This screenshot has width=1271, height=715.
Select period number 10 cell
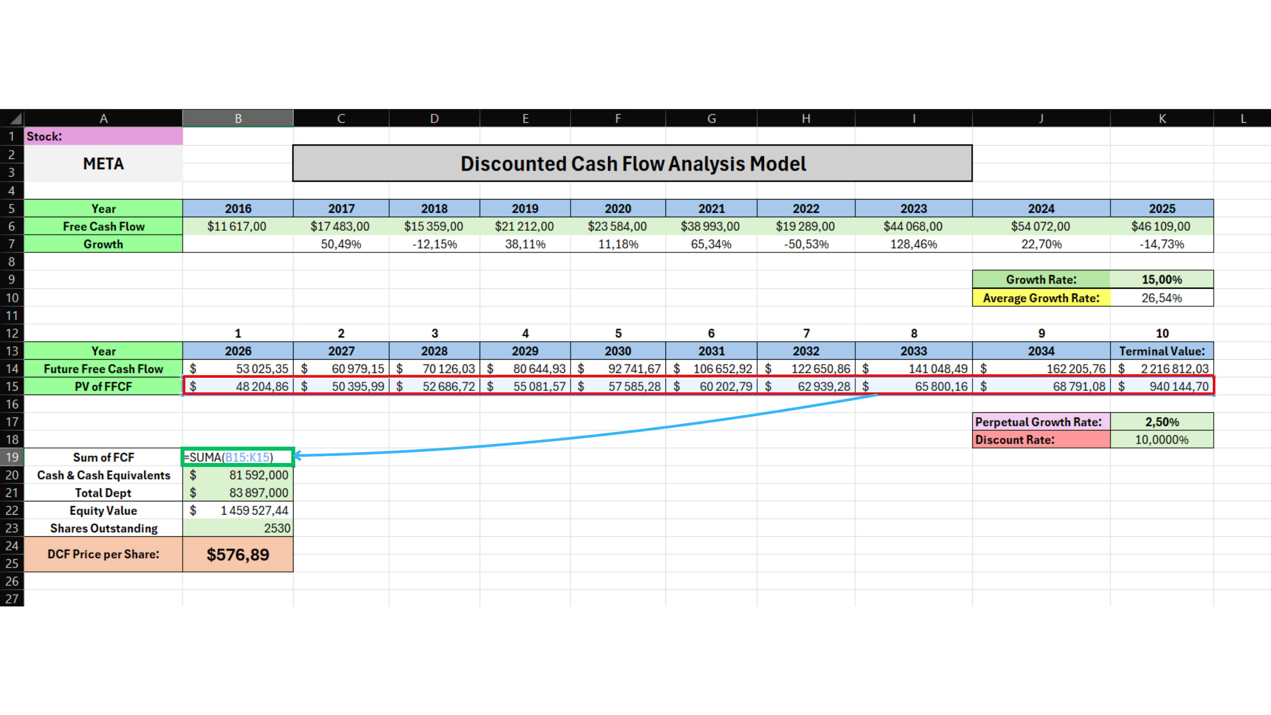coord(1162,333)
